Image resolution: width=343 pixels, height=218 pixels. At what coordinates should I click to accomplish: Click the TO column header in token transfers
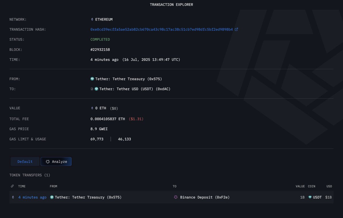175,186
